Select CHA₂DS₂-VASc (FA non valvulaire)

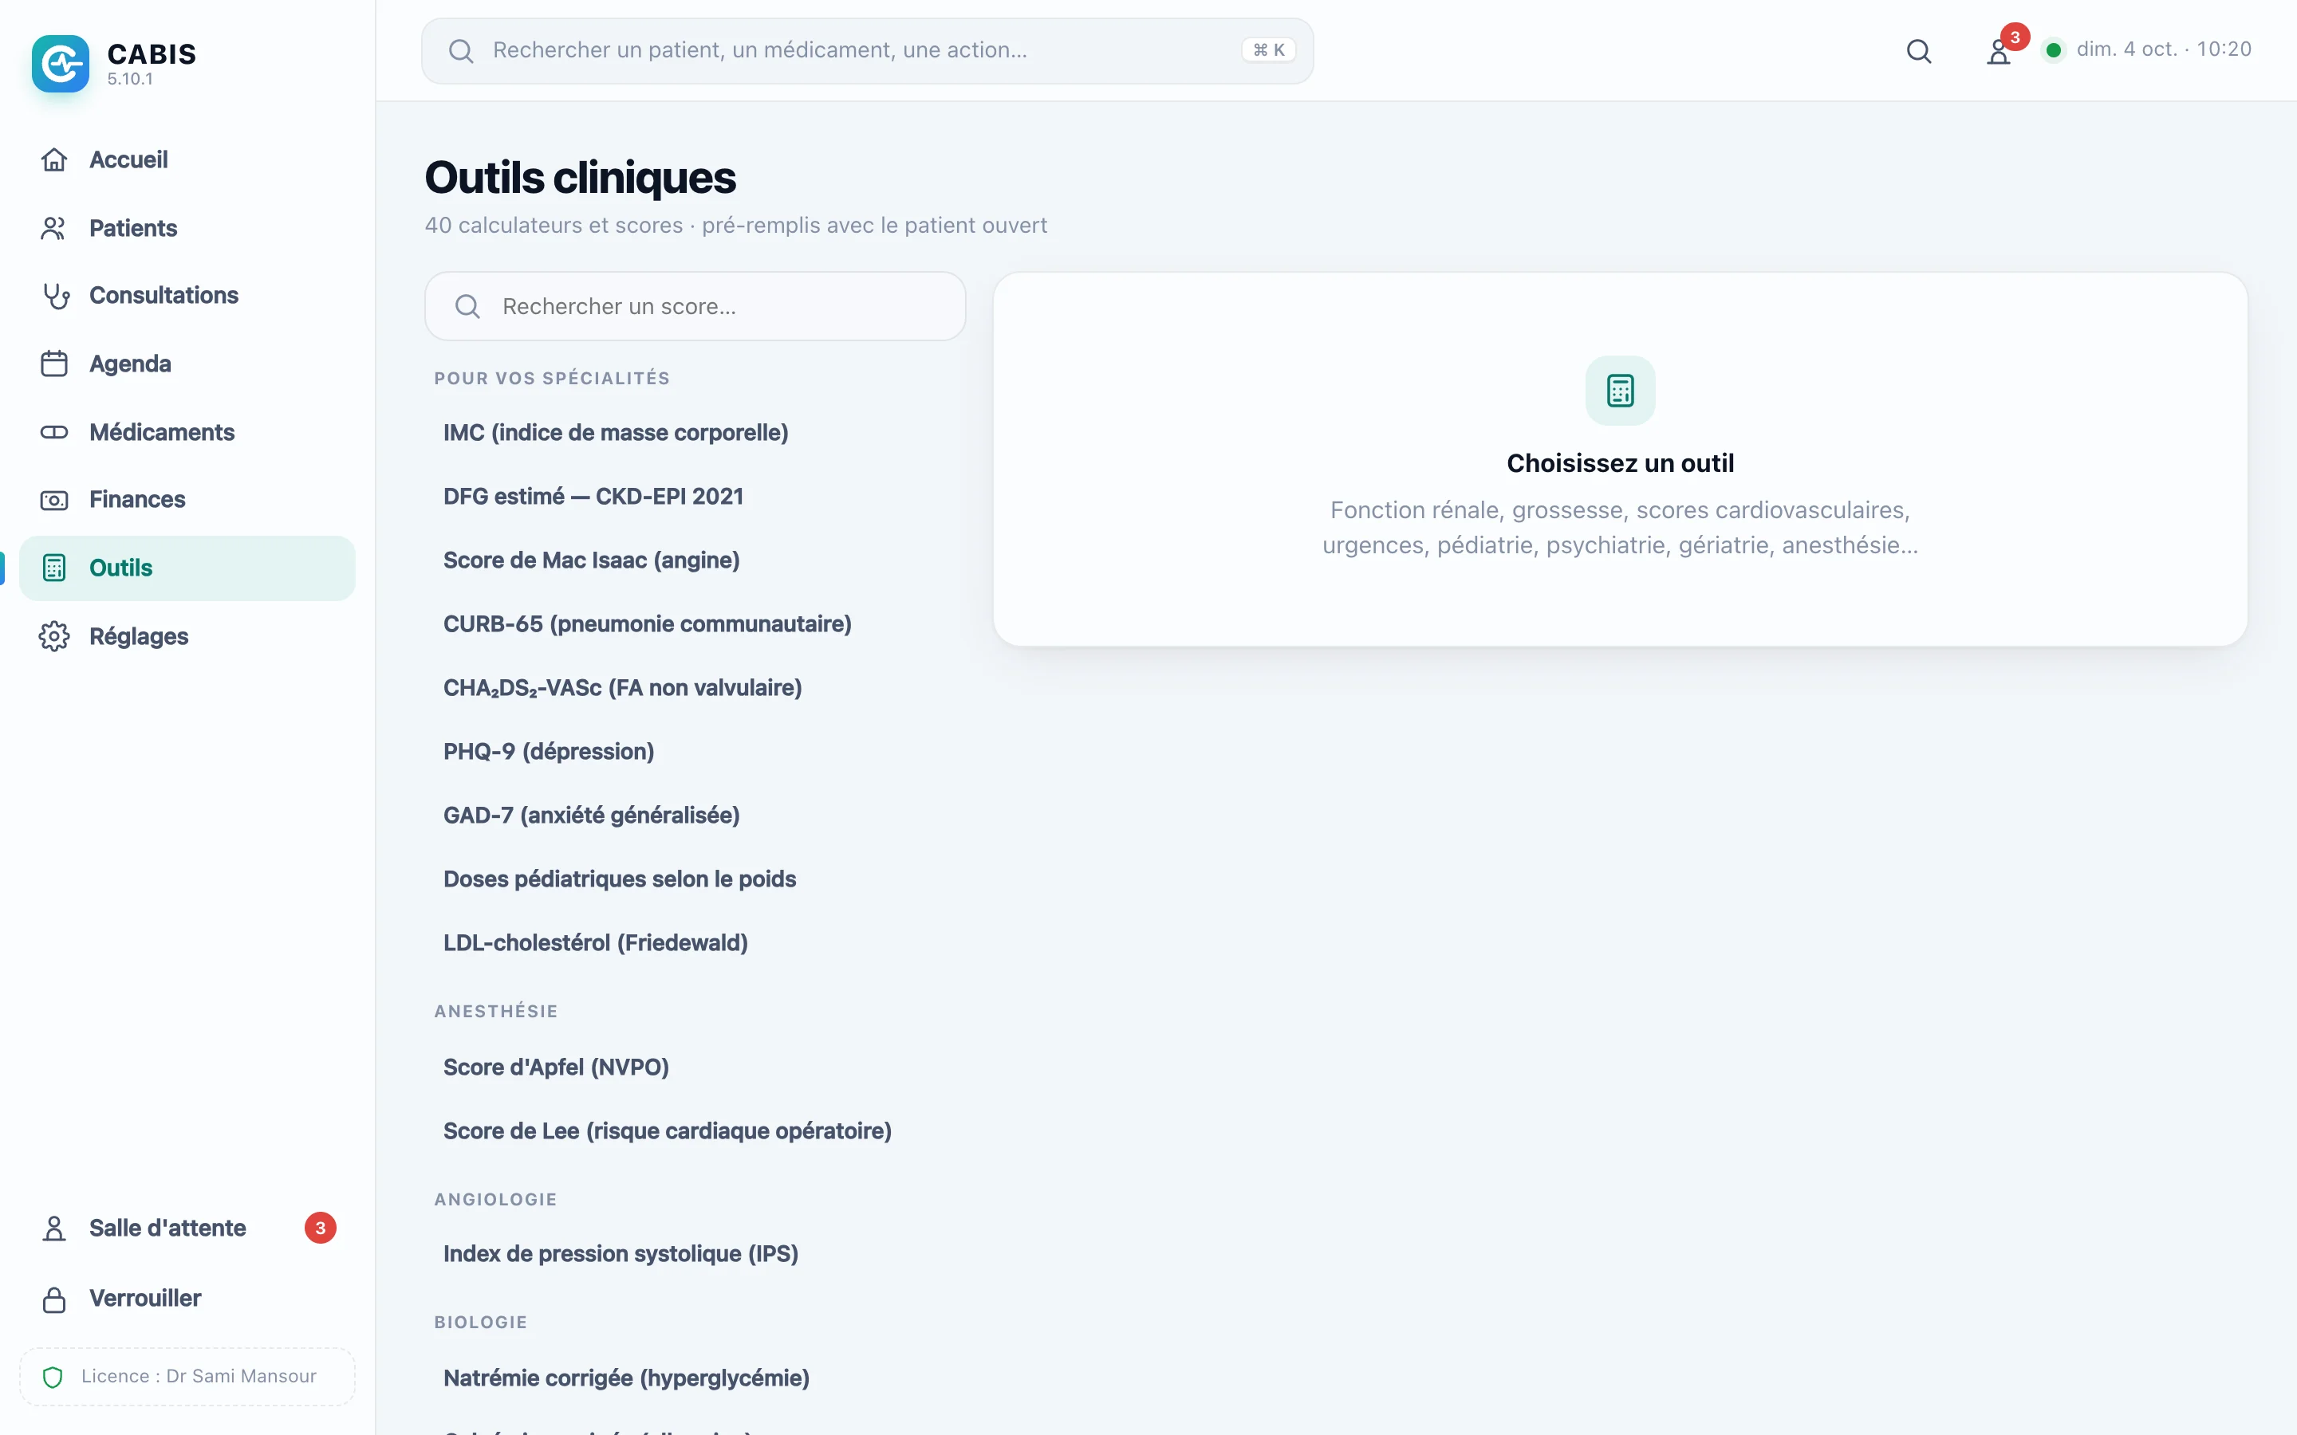[x=695, y=687]
